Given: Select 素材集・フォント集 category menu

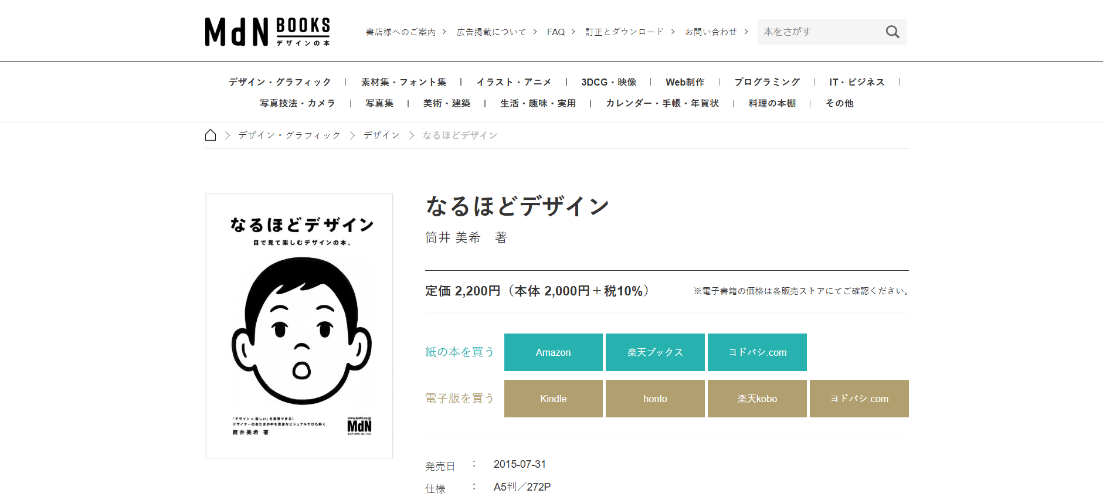Looking at the screenshot, I should 403,82.
